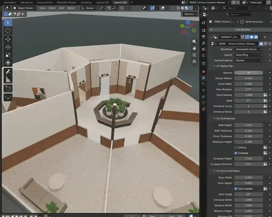The height and width of the screenshot is (217, 272).
Task: Select rendered viewport shading
Action: (191, 8)
